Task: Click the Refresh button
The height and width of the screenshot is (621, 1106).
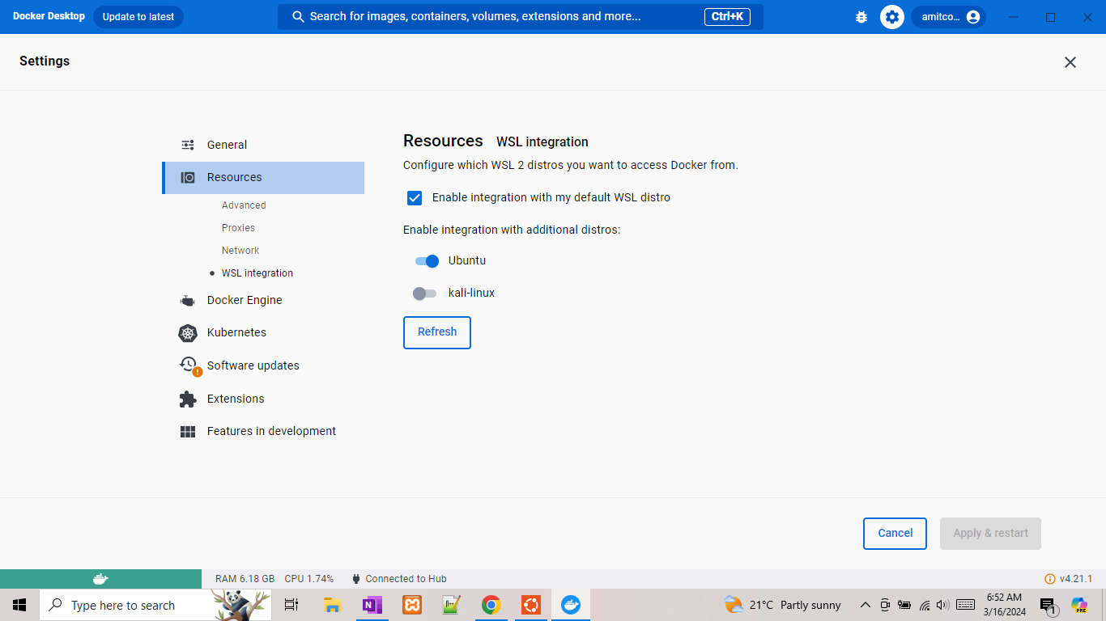Action: point(437,332)
